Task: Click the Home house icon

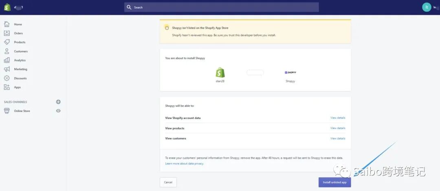Action: pos(7,24)
